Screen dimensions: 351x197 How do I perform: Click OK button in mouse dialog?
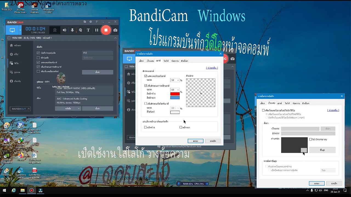click(196, 141)
